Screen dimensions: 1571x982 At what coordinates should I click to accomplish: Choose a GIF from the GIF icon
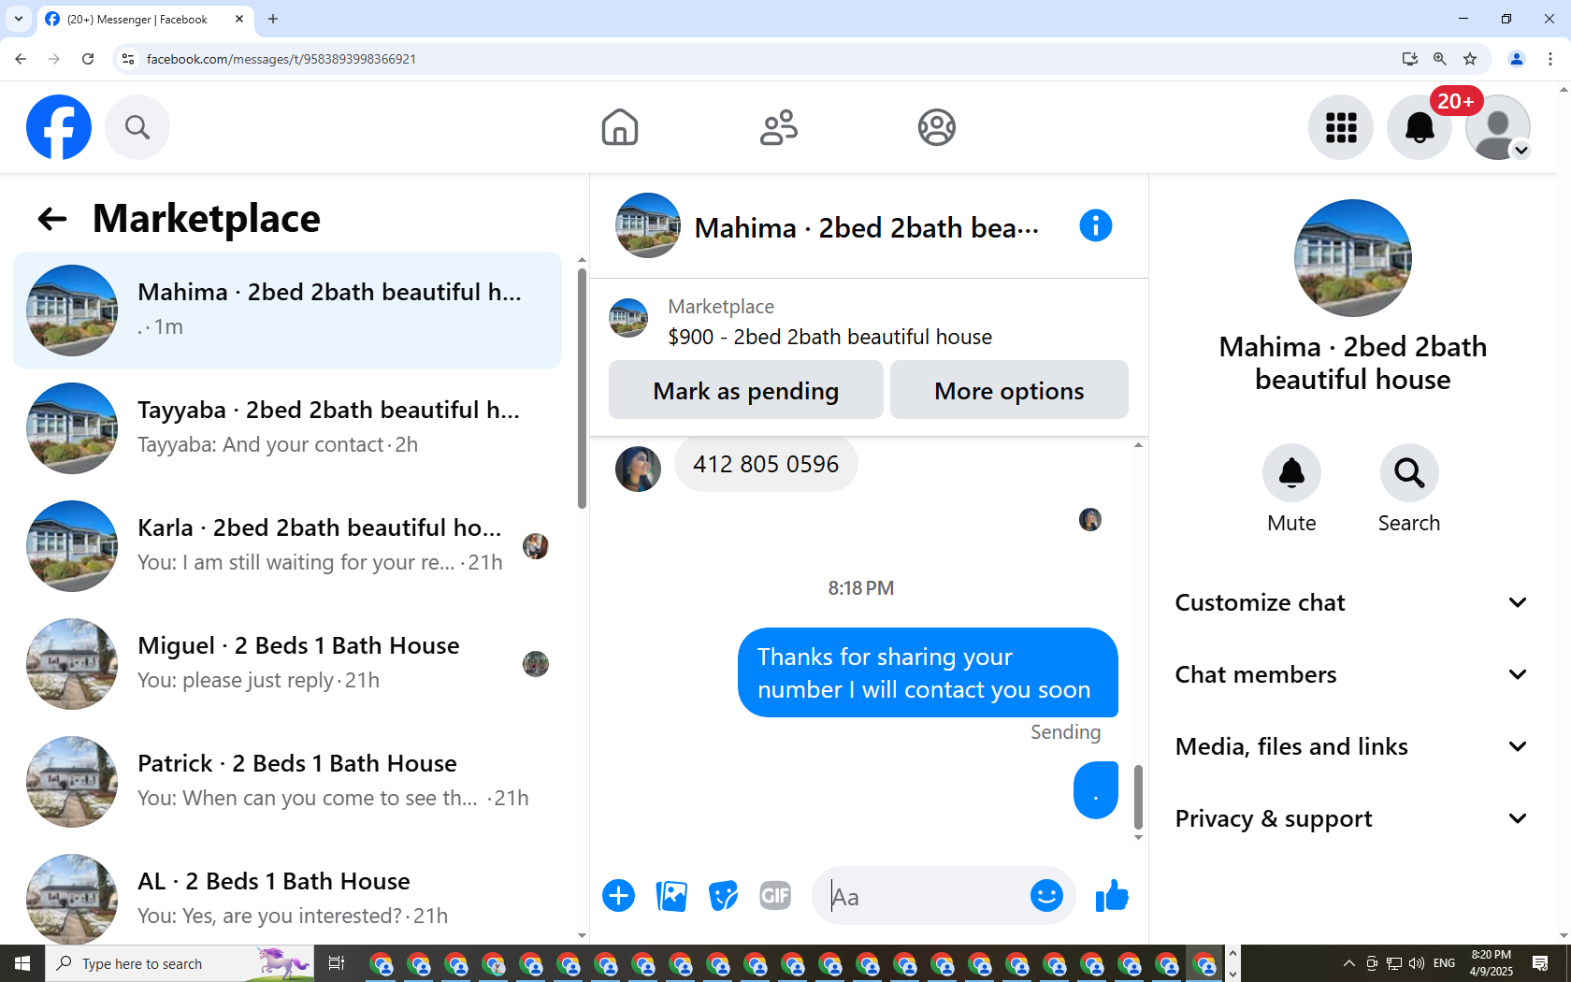coord(775,896)
